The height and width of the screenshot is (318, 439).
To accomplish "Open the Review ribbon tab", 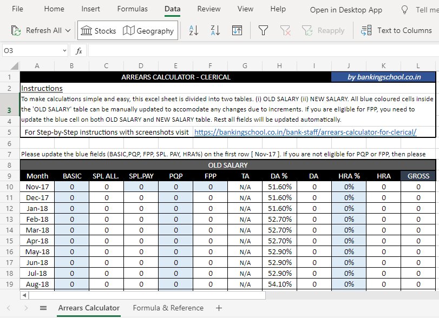I will point(208,9).
